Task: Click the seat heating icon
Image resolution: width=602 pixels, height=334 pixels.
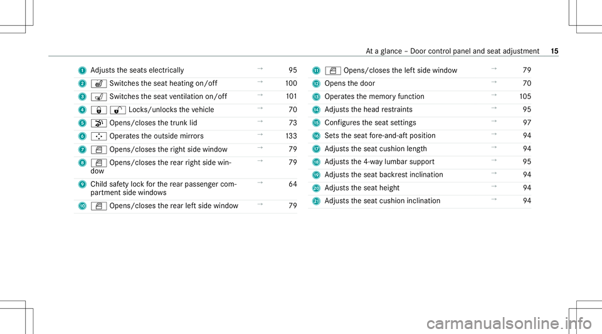Action: [x=98, y=83]
